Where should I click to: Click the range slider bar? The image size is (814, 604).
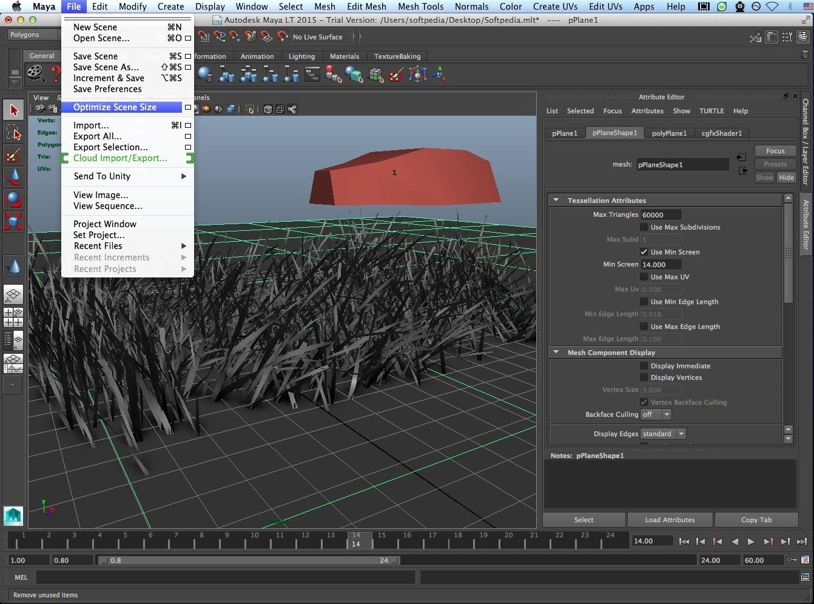point(249,560)
